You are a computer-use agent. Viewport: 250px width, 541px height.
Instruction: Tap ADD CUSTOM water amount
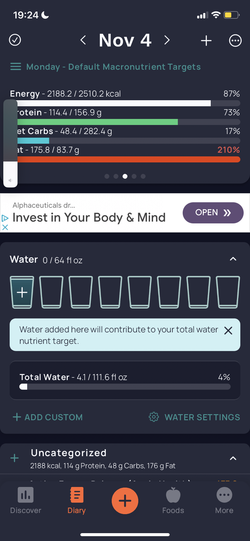(48, 417)
